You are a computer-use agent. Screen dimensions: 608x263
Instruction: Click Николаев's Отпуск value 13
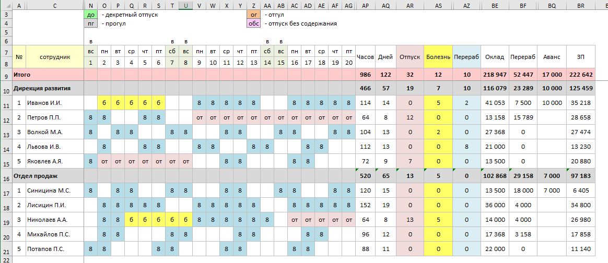pos(410,220)
